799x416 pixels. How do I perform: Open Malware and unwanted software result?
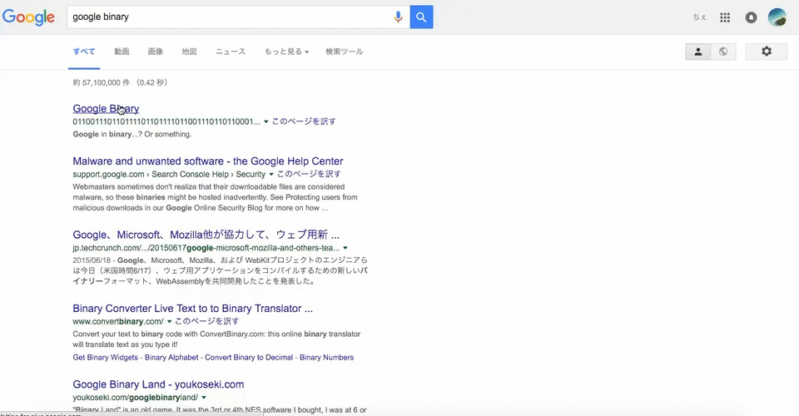tap(208, 161)
